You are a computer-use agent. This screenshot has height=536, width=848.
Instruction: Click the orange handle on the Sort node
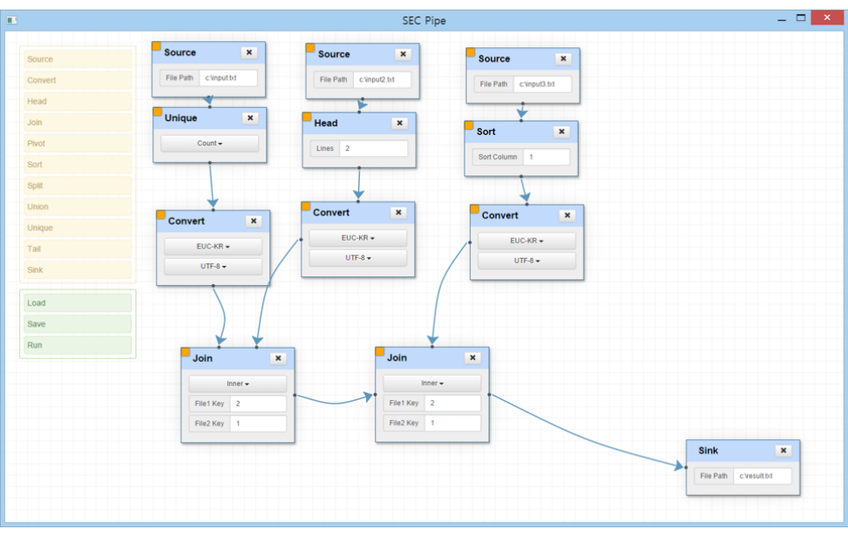click(x=469, y=126)
